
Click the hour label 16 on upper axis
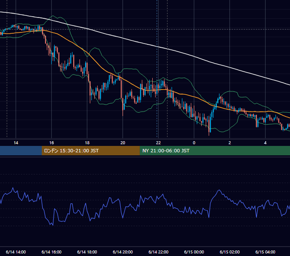click(52, 143)
